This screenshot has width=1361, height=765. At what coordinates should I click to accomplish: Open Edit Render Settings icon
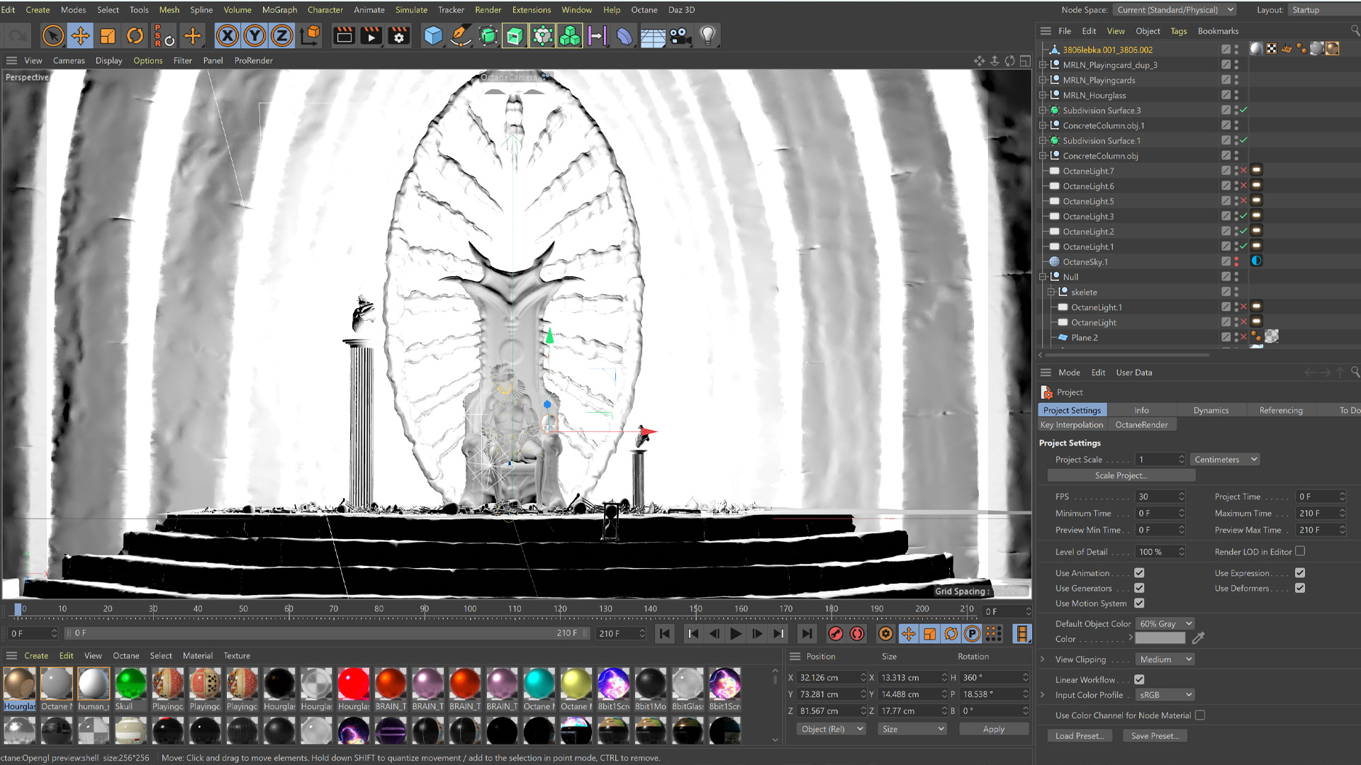coord(399,35)
